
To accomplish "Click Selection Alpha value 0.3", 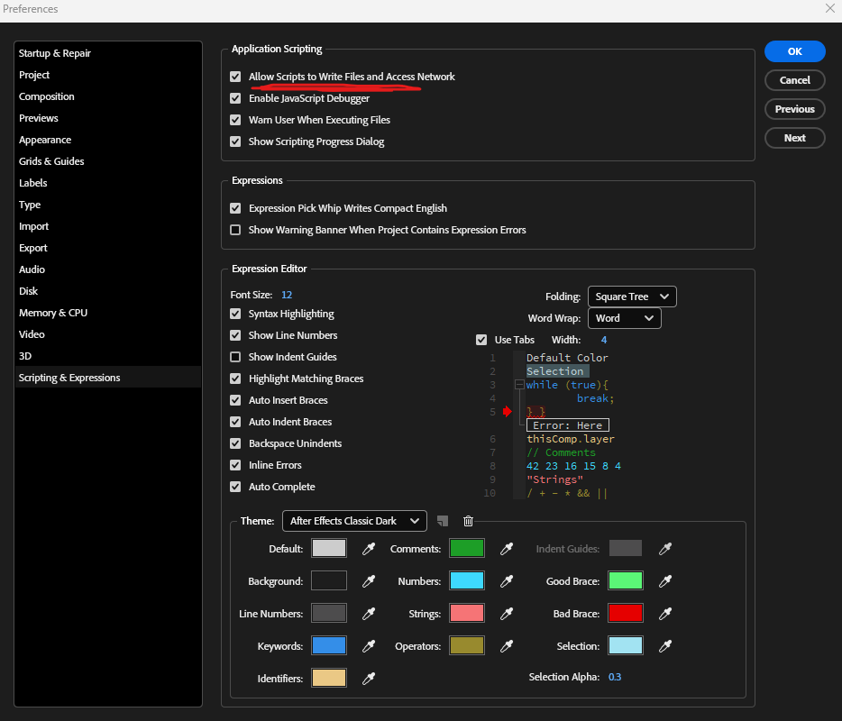I will click(x=615, y=677).
